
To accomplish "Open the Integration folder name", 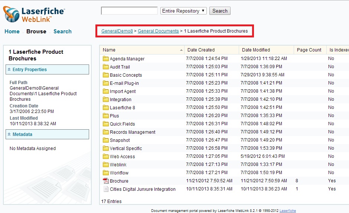I will point(120,100).
